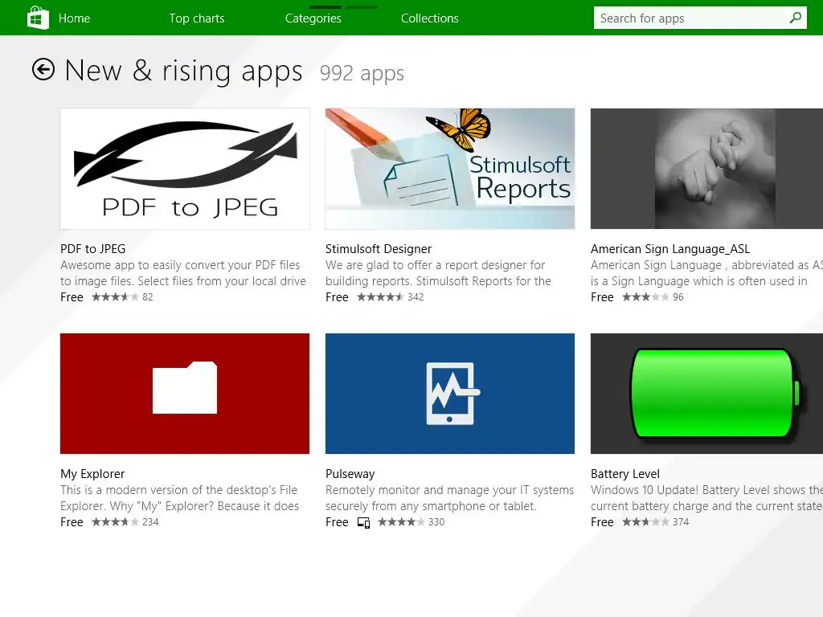The height and width of the screenshot is (617, 823).
Task: Click the PDF to JPEG star rating
Action: coord(116,297)
